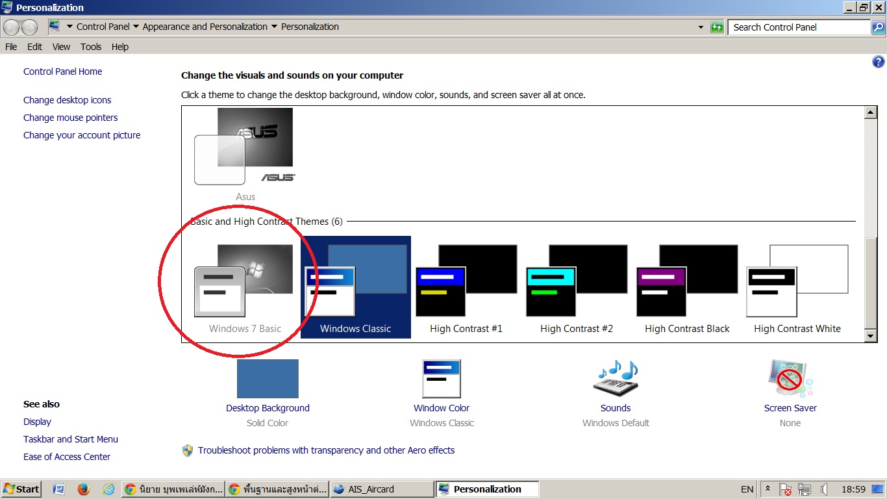Open Taskbar and Start Menu link
This screenshot has width=887, height=499.
click(x=71, y=439)
